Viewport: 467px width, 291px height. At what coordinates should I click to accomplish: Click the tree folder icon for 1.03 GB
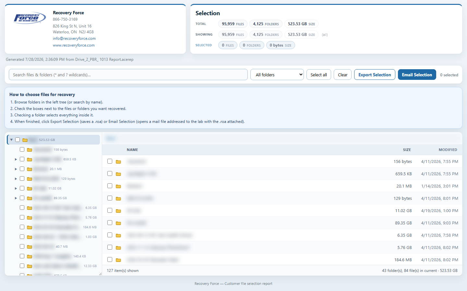tap(30, 237)
